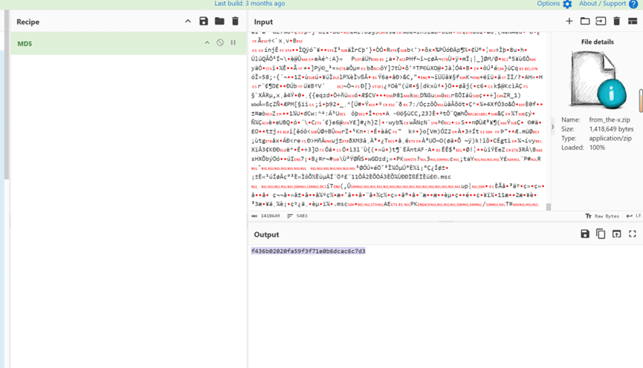Save output to file
643x368 pixels.
coord(585,234)
